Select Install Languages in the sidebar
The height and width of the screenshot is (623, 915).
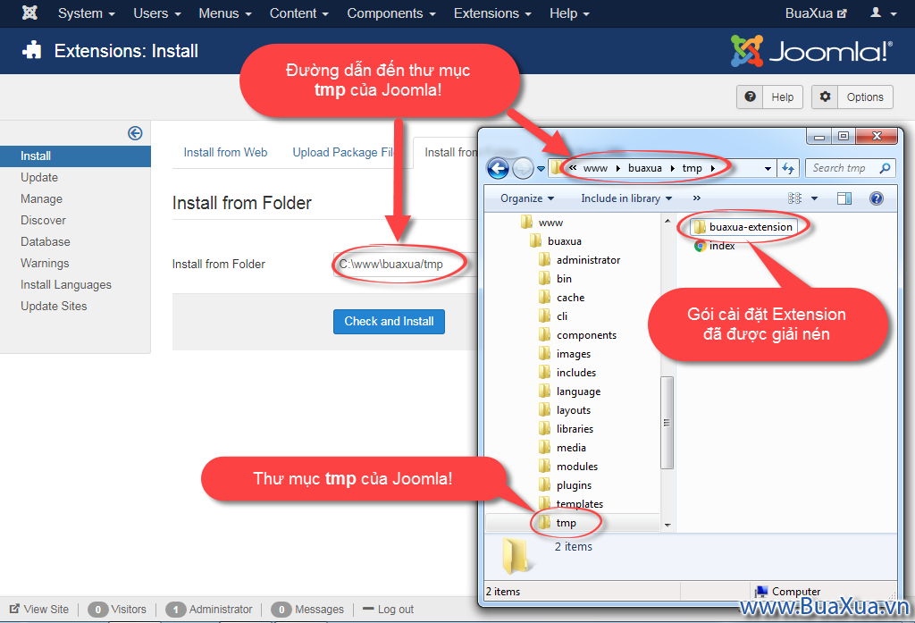(66, 285)
